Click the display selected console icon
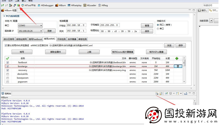The width and height of the screenshot is (220, 125). 170,93
